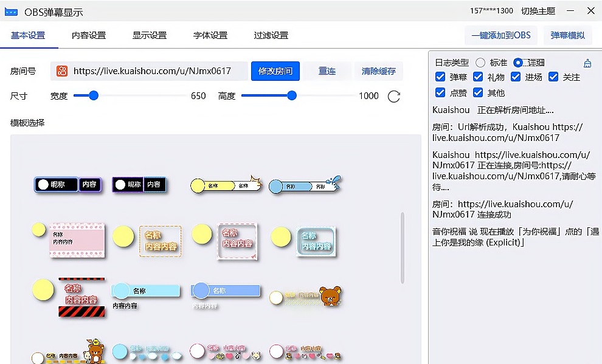
Task: Switch to the 字体设置 tab
Action: [x=210, y=35]
